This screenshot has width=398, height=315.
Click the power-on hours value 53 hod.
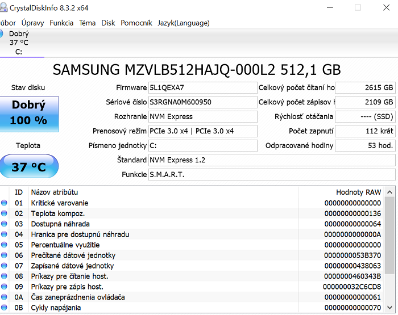click(365, 145)
